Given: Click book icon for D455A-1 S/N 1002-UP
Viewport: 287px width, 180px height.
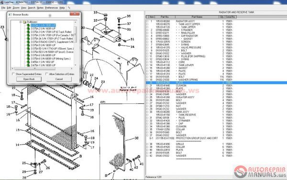Looking at the screenshot, I should tap(28, 62).
